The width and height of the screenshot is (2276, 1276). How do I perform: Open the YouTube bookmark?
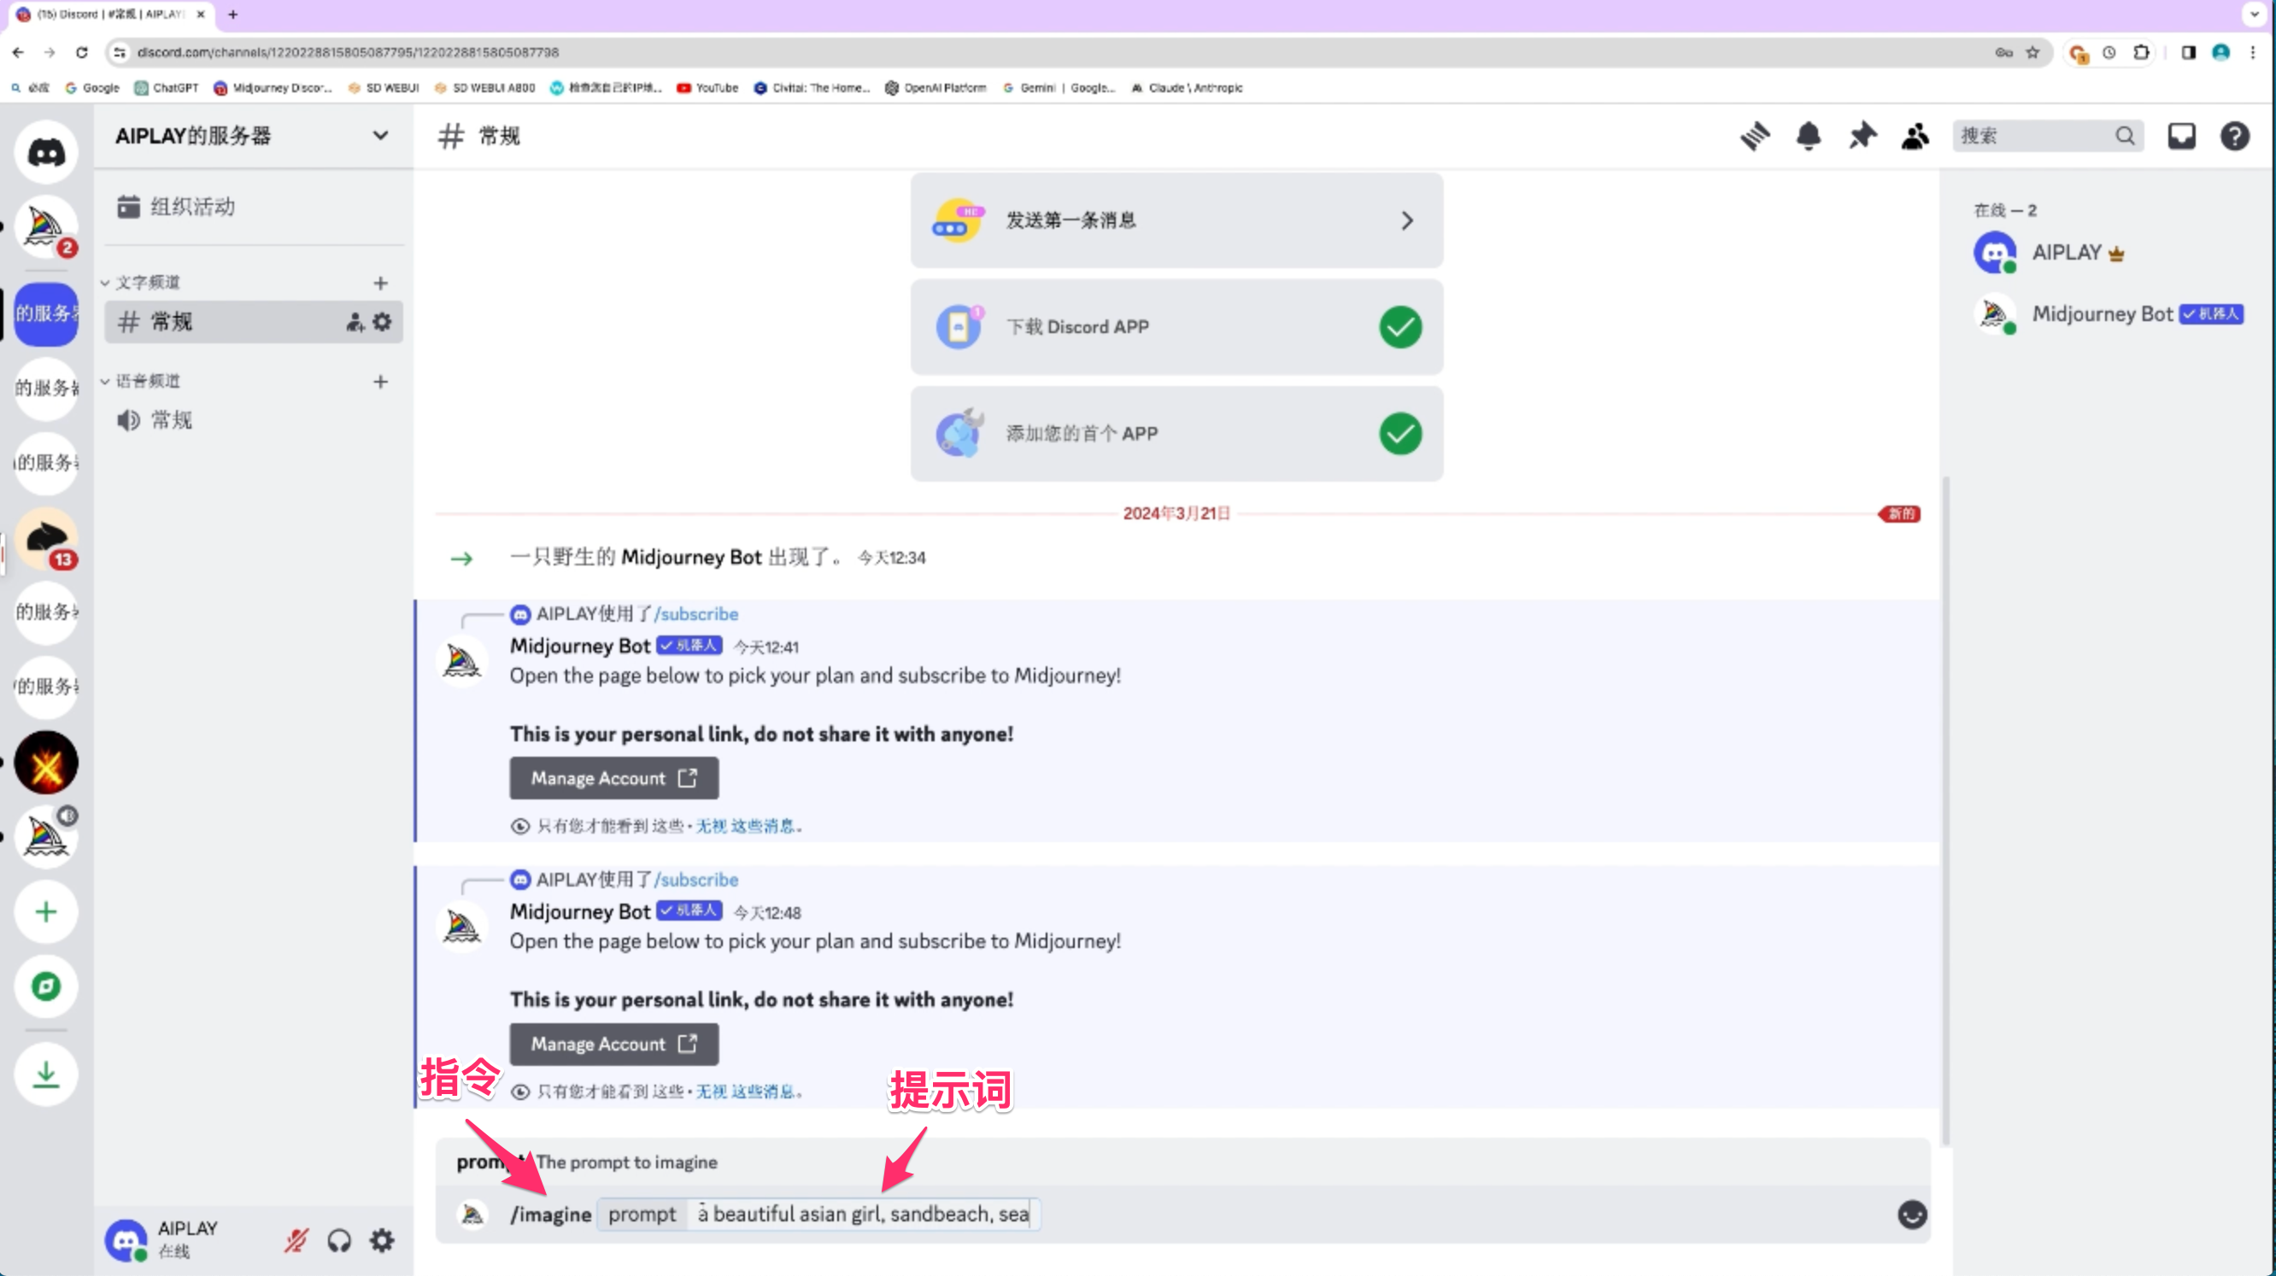click(x=707, y=87)
